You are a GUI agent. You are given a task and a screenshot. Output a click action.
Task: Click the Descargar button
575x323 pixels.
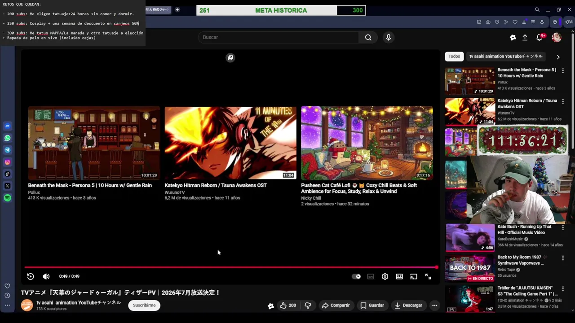pyautogui.click(x=408, y=306)
